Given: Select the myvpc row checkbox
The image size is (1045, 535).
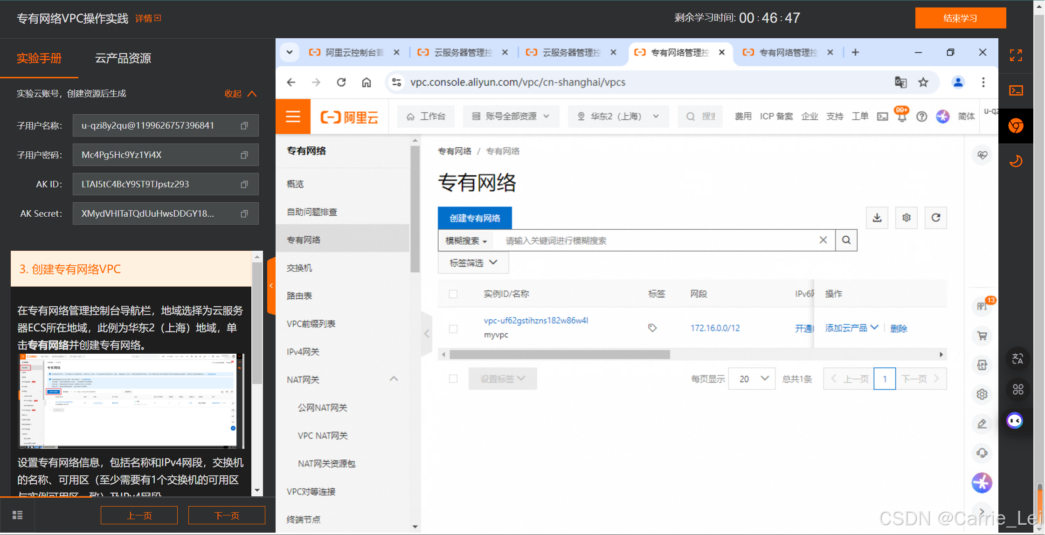Looking at the screenshot, I should click(453, 329).
